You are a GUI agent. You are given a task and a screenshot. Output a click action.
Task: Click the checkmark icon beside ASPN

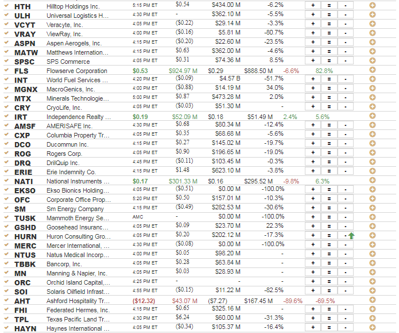coord(7,42)
